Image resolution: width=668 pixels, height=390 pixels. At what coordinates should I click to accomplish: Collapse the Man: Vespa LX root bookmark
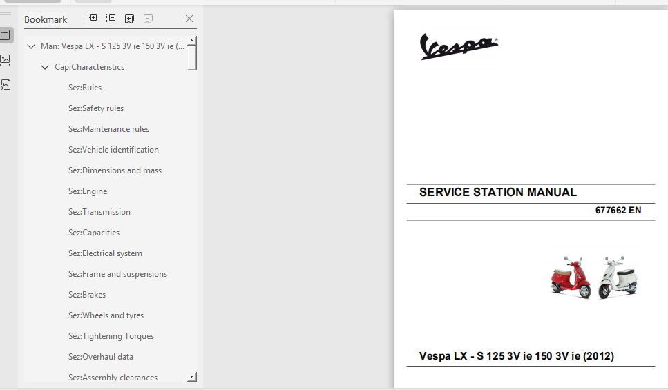pyautogui.click(x=31, y=46)
